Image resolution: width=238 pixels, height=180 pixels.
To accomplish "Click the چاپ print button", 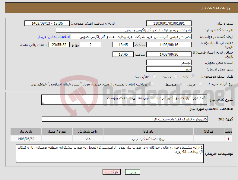I will point(132,172).
